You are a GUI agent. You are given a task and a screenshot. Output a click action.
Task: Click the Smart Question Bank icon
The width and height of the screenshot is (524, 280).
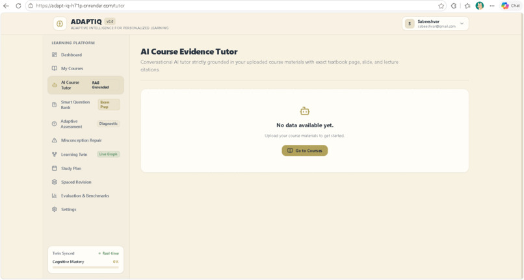(55, 105)
